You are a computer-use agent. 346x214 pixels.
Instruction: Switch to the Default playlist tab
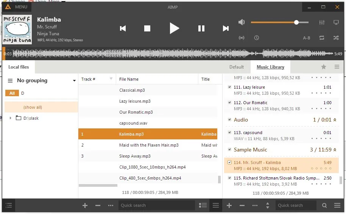click(237, 67)
